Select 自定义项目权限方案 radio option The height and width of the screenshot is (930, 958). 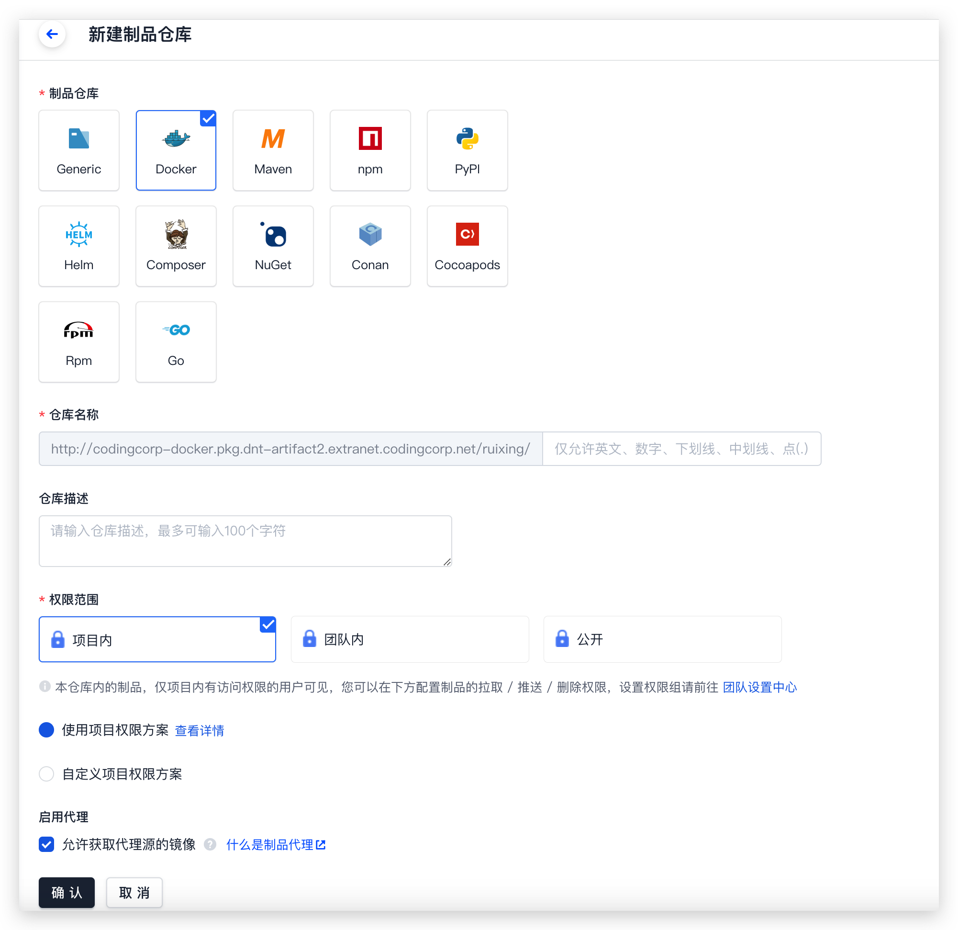click(x=46, y=774)
